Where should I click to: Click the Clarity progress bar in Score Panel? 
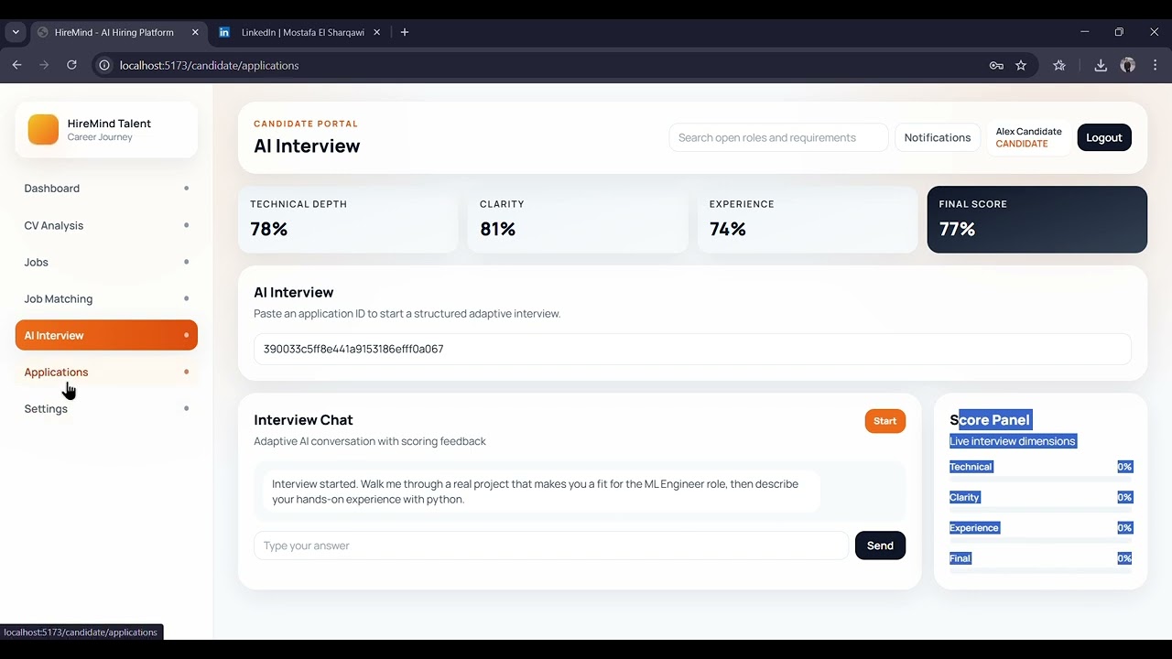point(1041,509)
